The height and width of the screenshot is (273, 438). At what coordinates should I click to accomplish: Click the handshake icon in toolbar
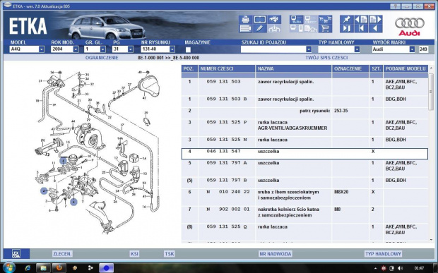pos(274,20)
